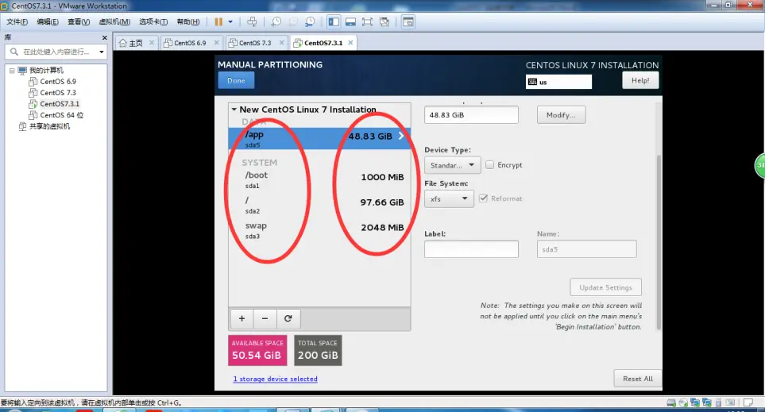Close the CentOS7.3.1 tab
Screen dimensions: 765x412
pyautogui.click(x=350, y=42)
